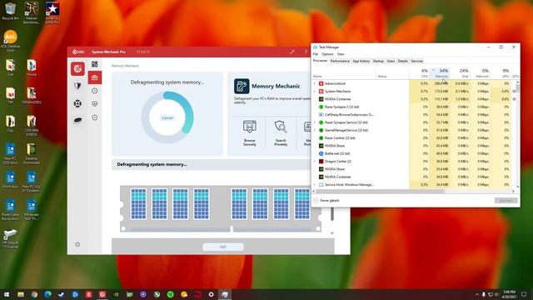Click the question mark help icon in System Mechanic
Image resolution: width=533 pixels, height=300 pixels.
click(306, 52)
